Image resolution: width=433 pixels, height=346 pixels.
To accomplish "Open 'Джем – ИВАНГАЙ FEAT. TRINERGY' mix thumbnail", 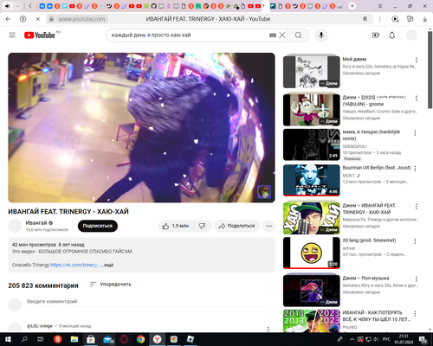I will [312, 218].
